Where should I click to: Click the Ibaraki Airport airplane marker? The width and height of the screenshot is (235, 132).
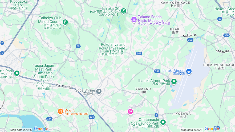tap(189, 71)
